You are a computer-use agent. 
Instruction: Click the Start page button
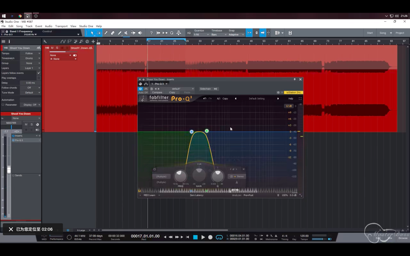click(x=370, y=33)
